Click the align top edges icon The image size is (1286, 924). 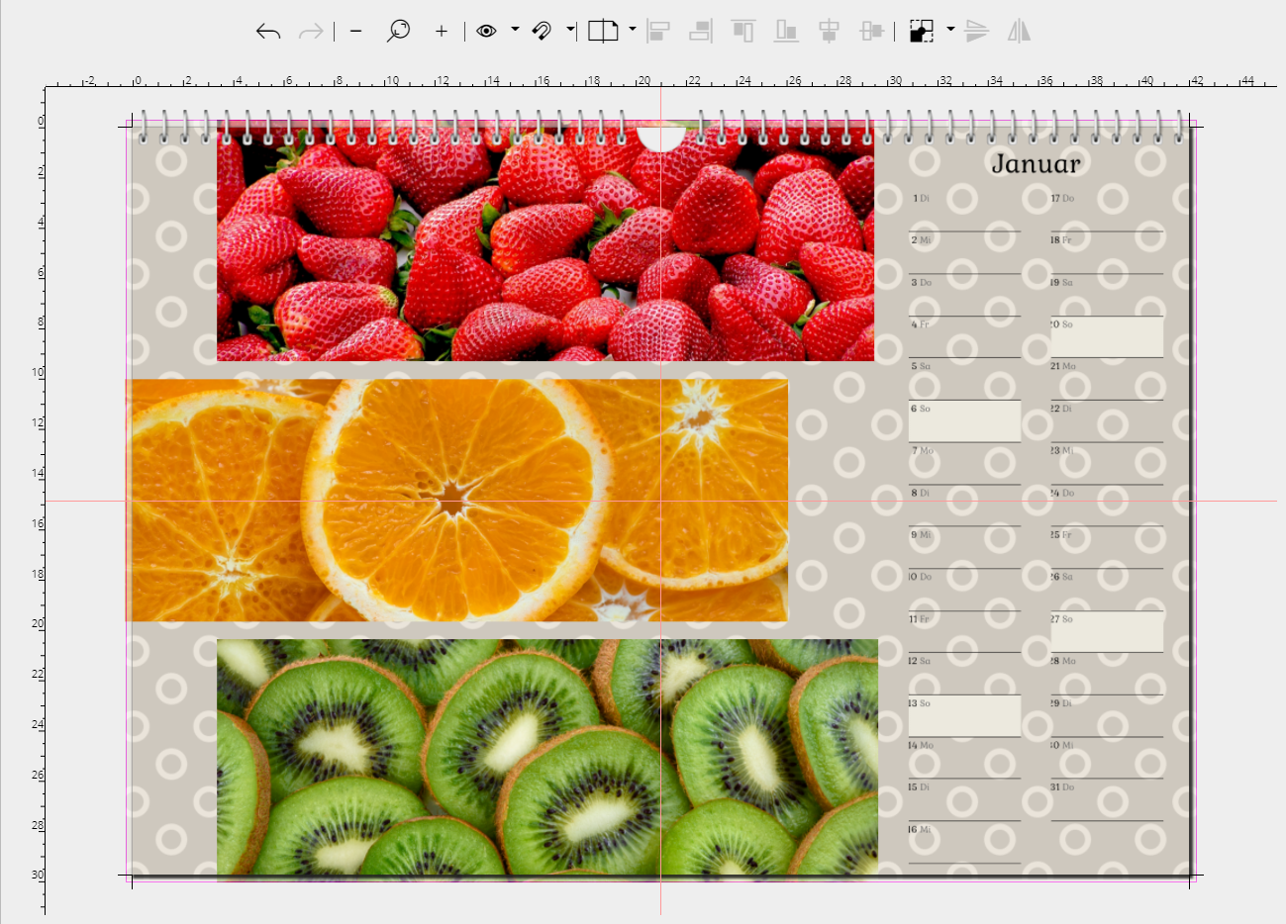(x=742, y=32)
